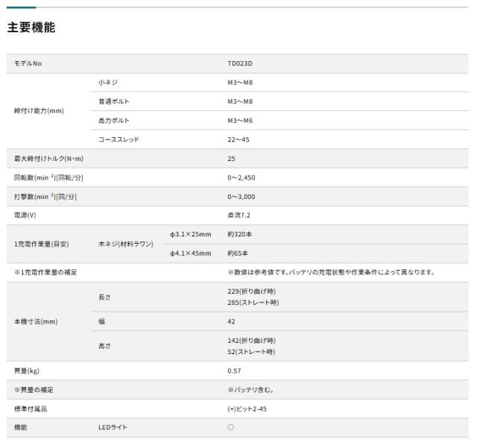The width and height of the screenshot is (477, 448).
Task: Select the 高さ sub-label
Action: 104,346
